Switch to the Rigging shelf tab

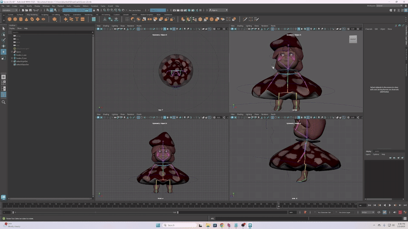pos(66,14)
